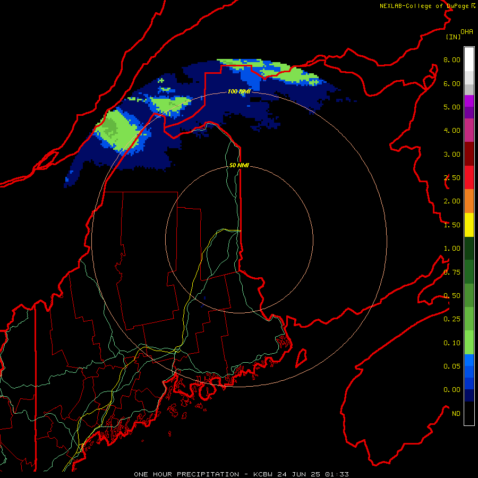Viewport: 478px width, 478px height.
Task: Click the 5.00 legend value
Action: [452, 107]
